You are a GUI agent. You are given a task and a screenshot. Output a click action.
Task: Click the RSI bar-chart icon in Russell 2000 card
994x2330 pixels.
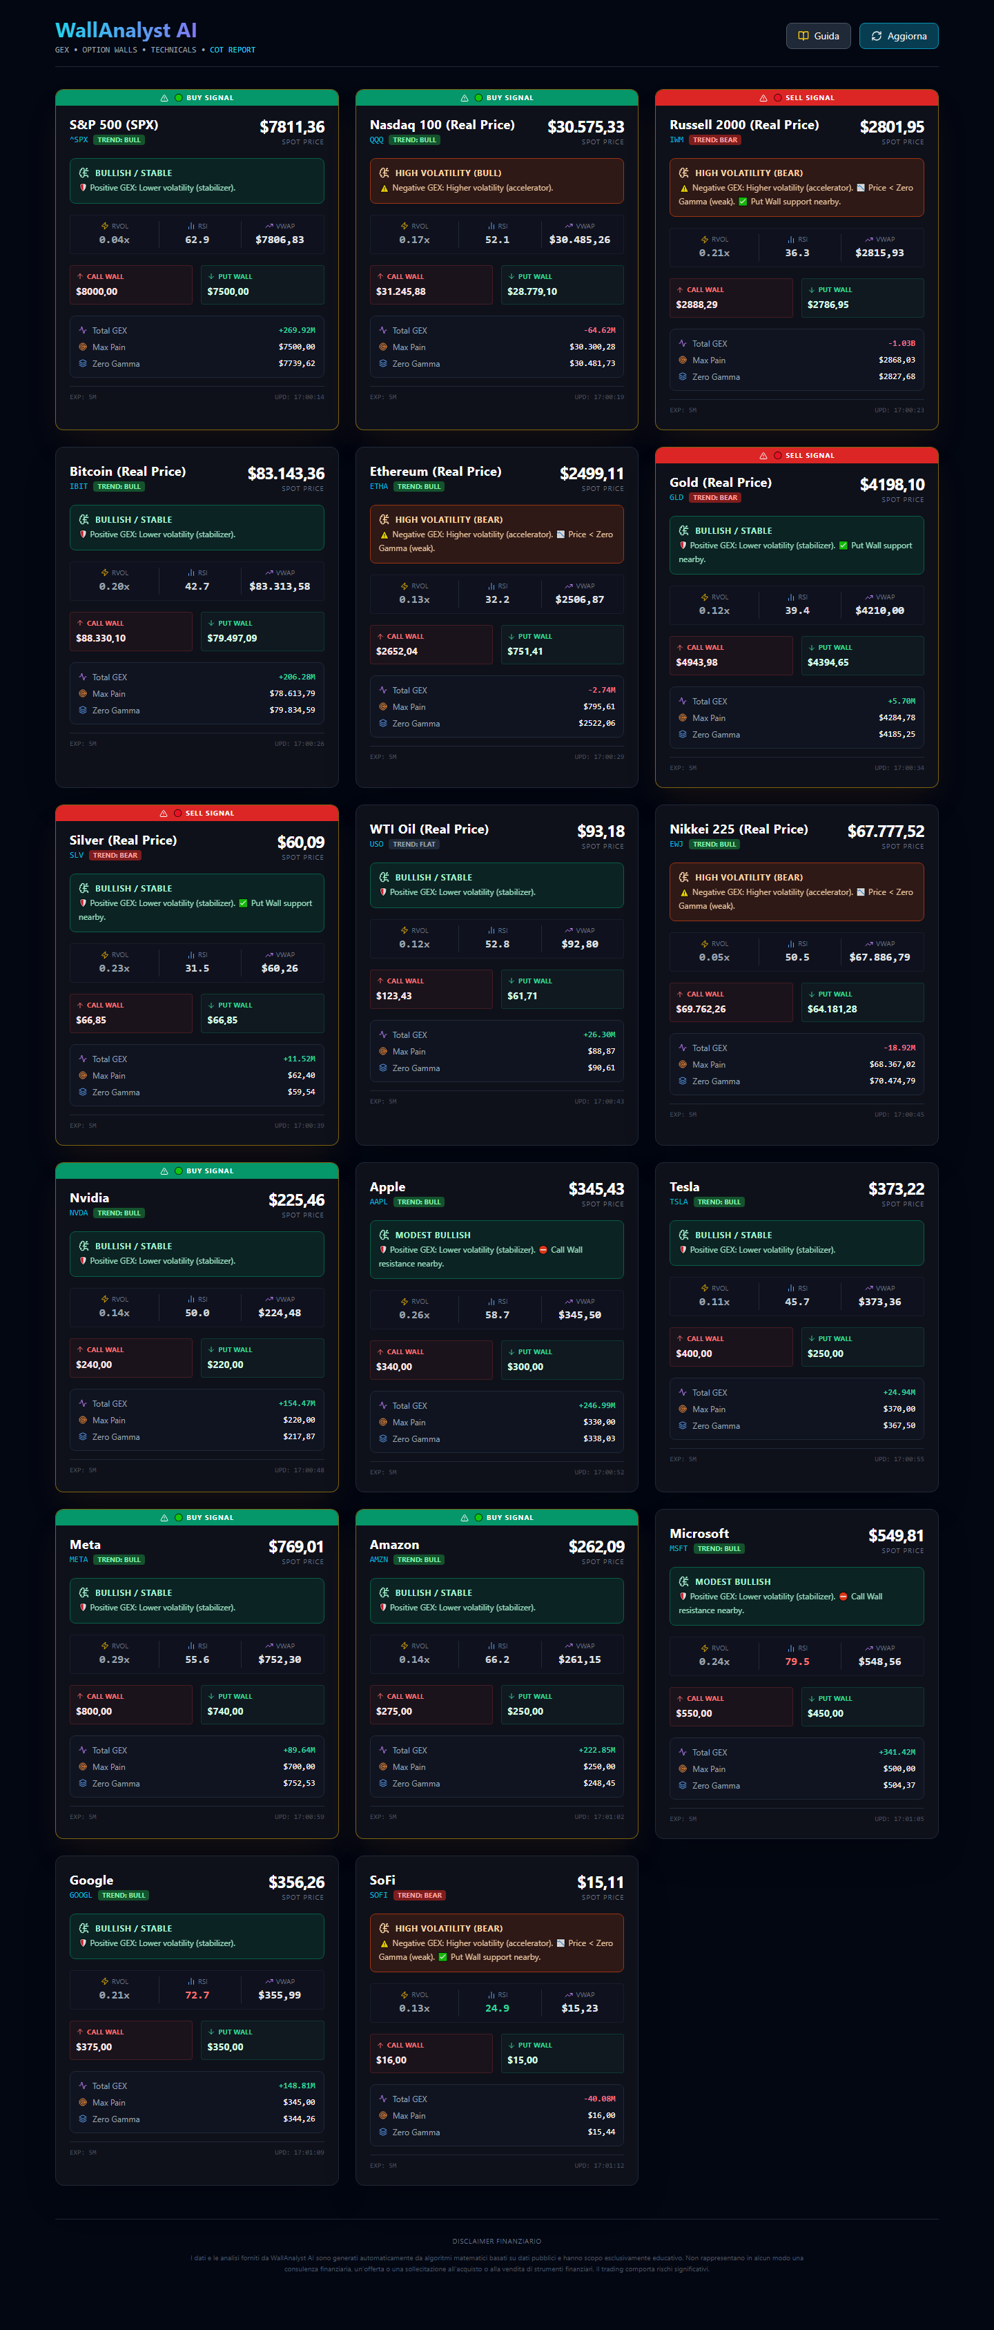click(x=791, y=240)
